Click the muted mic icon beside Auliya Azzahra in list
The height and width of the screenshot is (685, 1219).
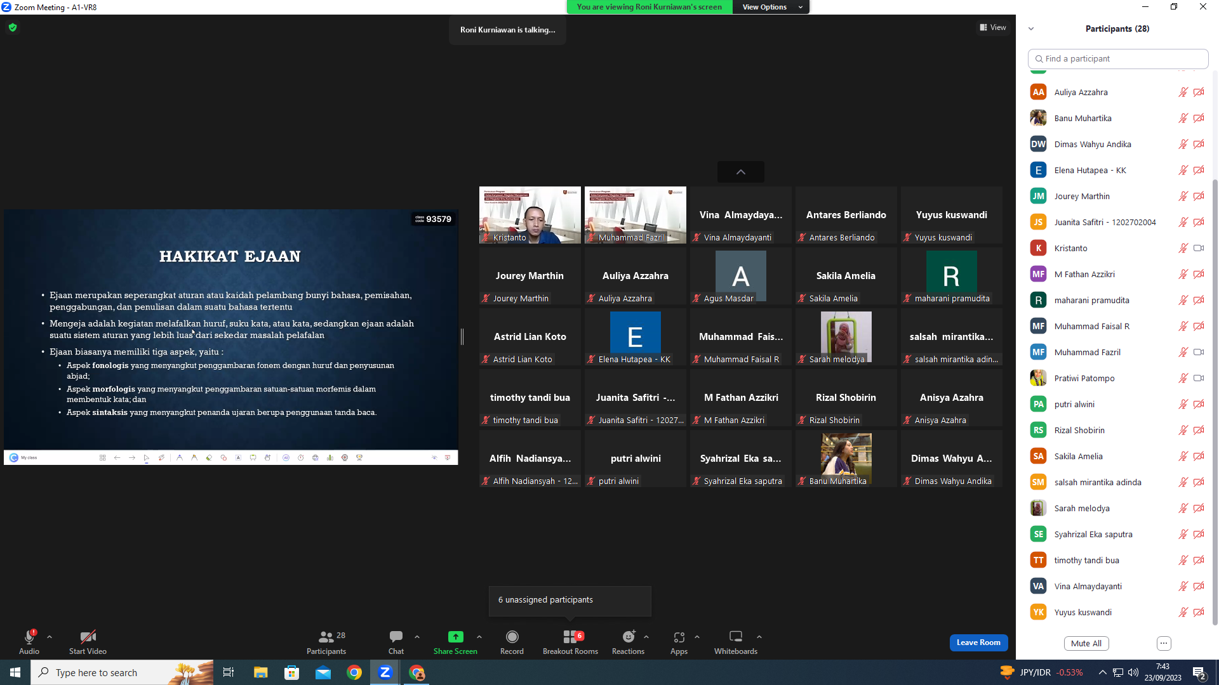(1183, 92)
